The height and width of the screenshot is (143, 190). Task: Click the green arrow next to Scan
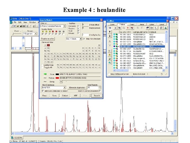(x=45, y=74)
